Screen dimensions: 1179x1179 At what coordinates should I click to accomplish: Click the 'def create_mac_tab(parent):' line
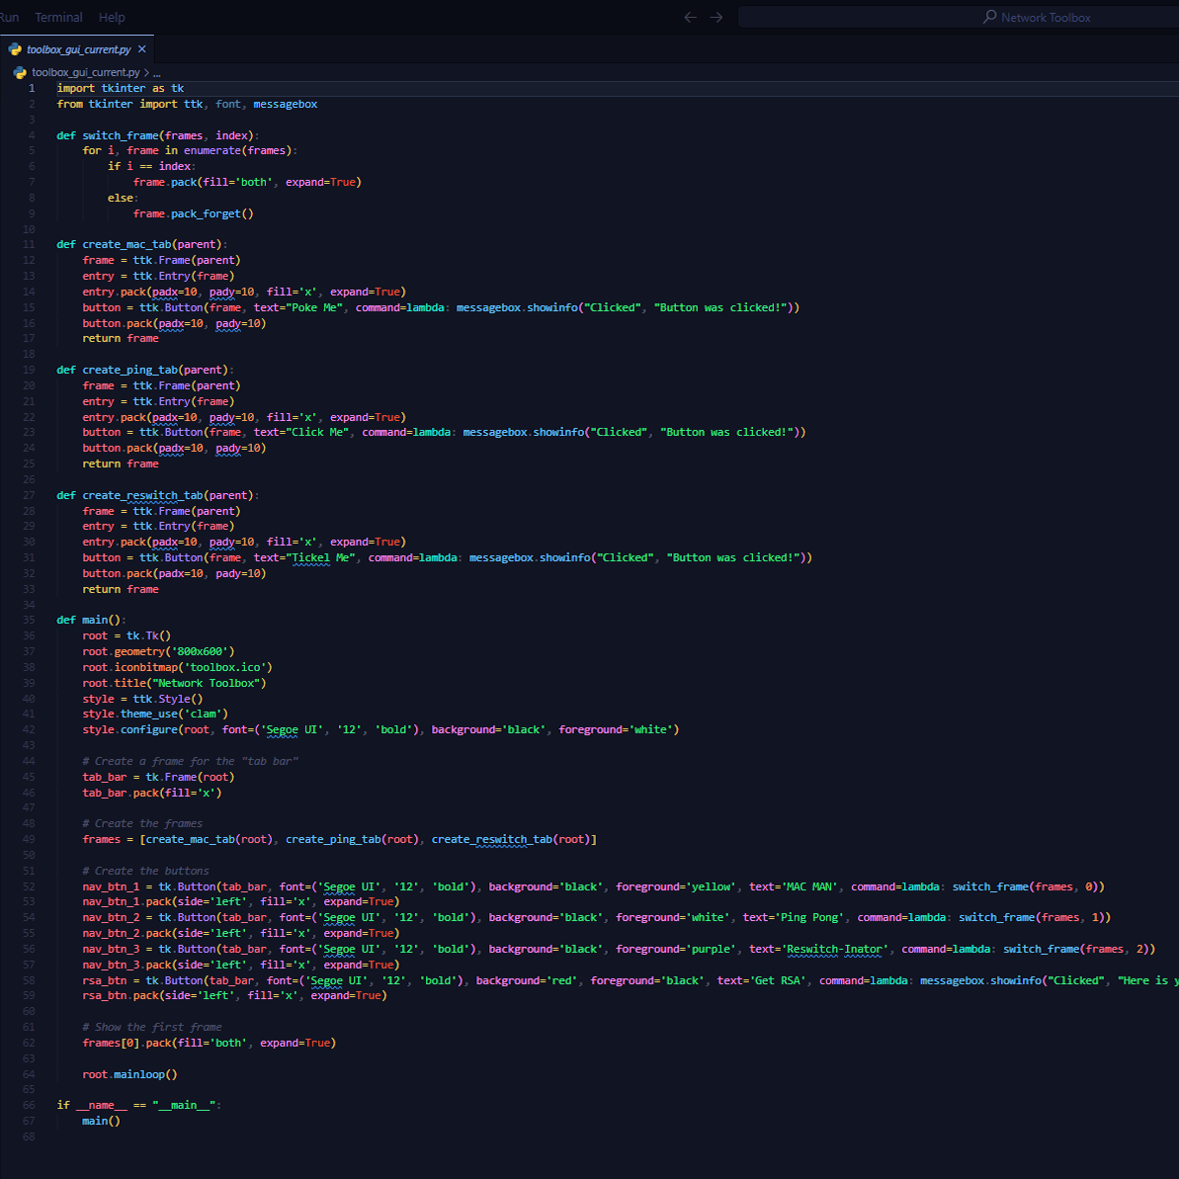click(x=142, y=244)
